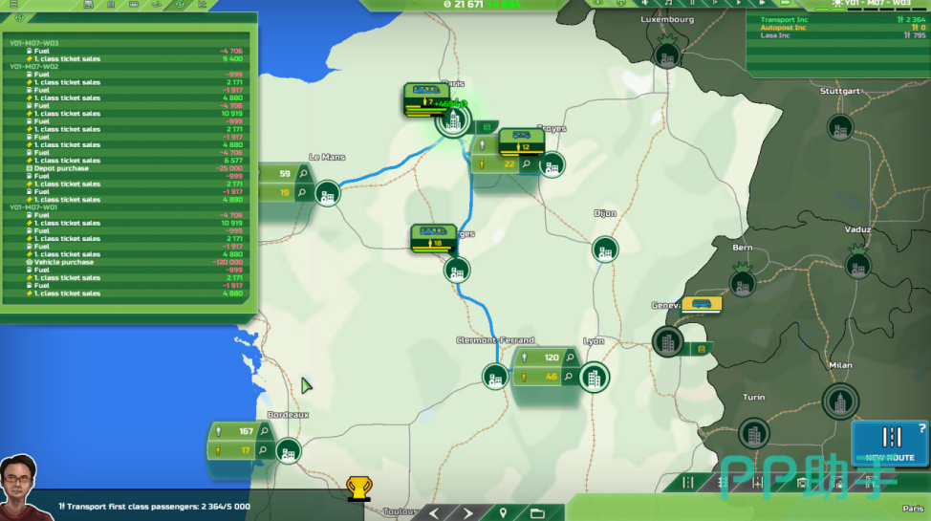Select the yellow competitor bus tag at Geneva
Screen dimensions: 931x521
pos(702,304)
